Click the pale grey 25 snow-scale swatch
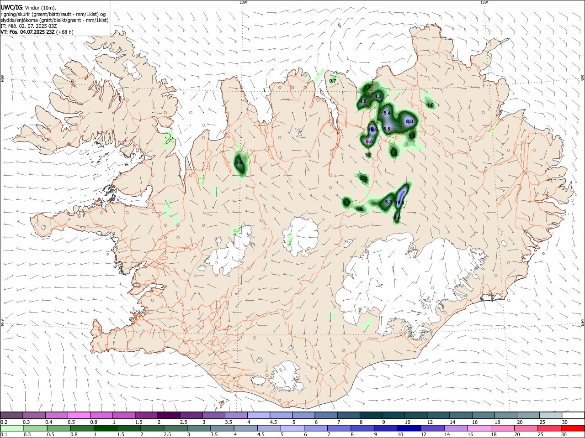 [x=551, y=415]
